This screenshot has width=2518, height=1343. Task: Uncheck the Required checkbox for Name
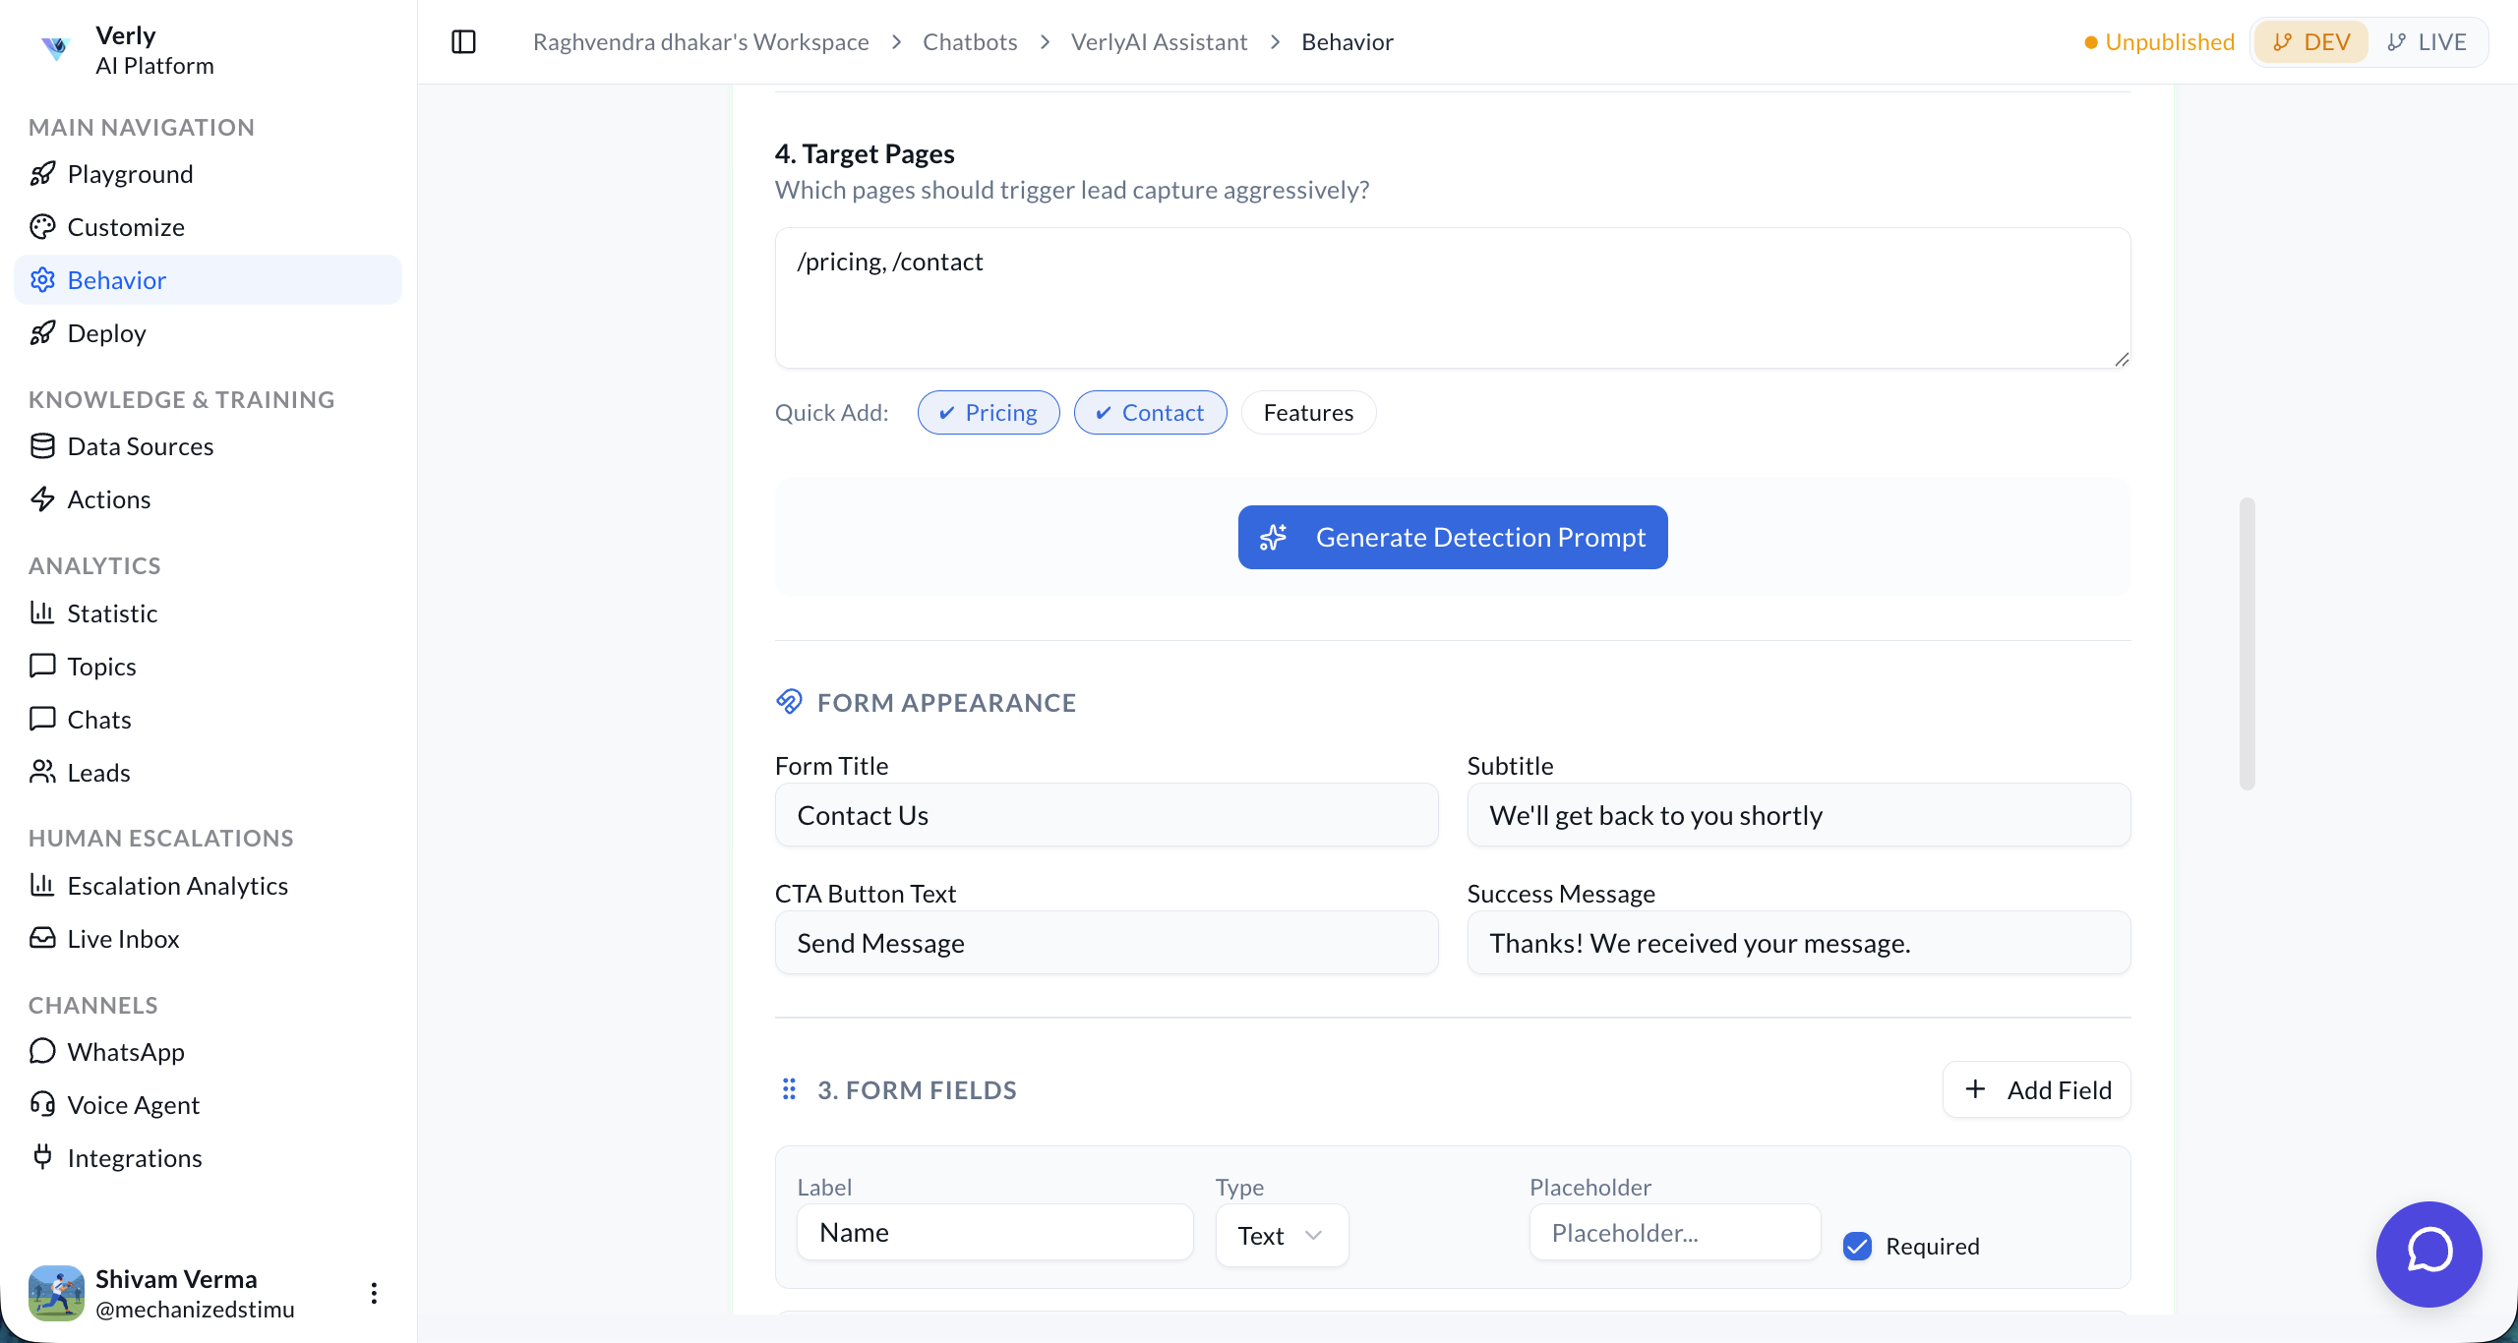pyautogui.click(x=1857, y=1246)
